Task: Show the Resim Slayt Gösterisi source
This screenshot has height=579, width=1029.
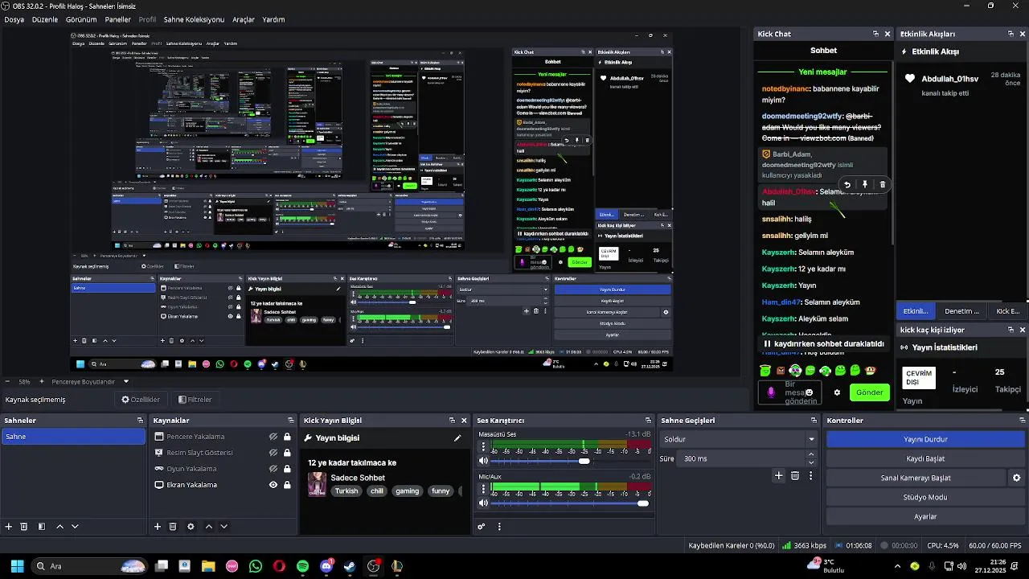Action: click(x=273, y=453)
